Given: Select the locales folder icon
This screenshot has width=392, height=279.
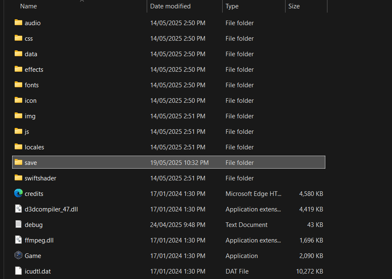Looking at the screenshot, I should pos(18,146).
